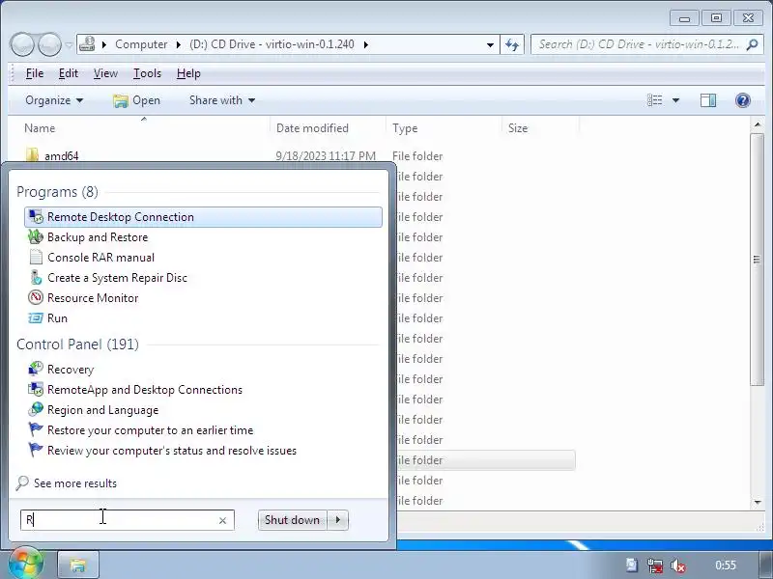The image size is (773, 579).
Task: Click the Control Panel (191) group heading
Action: pyautogui.click(x=77, y=345)
